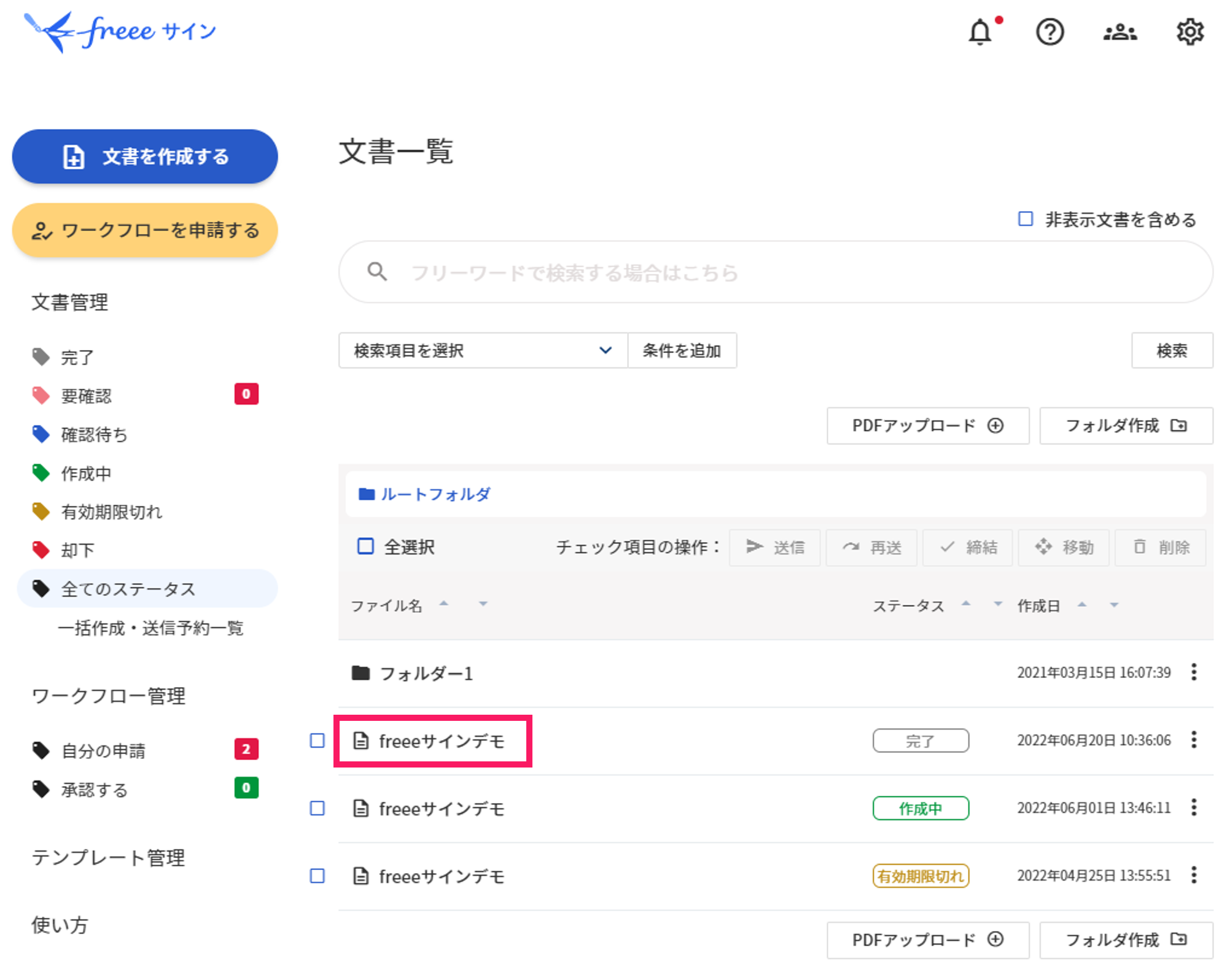Click the 移動 action button

1064,547
